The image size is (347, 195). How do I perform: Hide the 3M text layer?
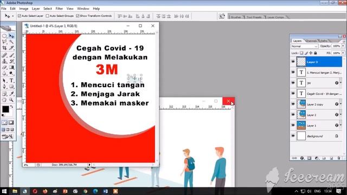(x=293, y=83)
